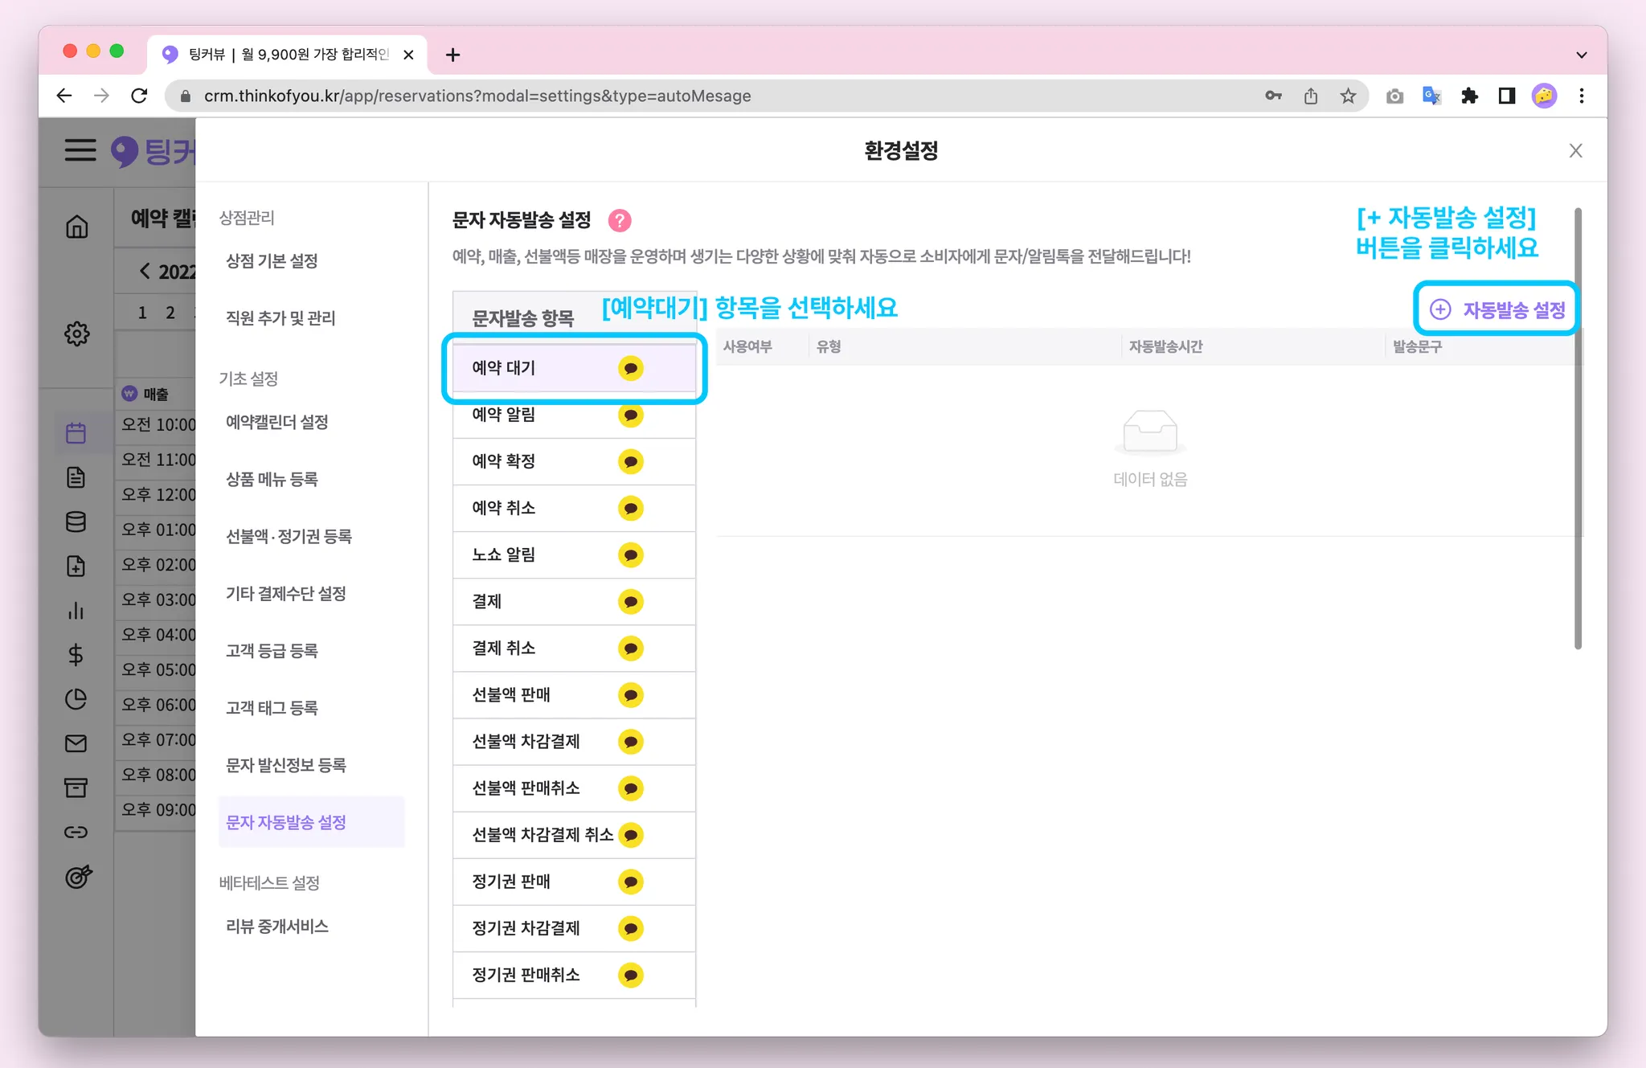
Task: Click the hamburger menu icon top left
Action: [x=80, y=150]
